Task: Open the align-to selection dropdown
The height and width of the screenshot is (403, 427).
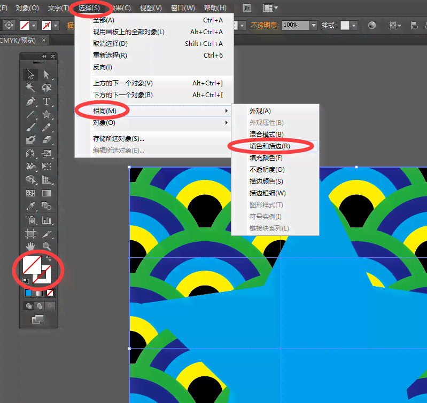Action: coord(395,26)
